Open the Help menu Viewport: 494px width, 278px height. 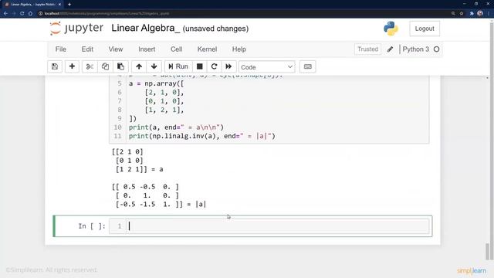239,49
